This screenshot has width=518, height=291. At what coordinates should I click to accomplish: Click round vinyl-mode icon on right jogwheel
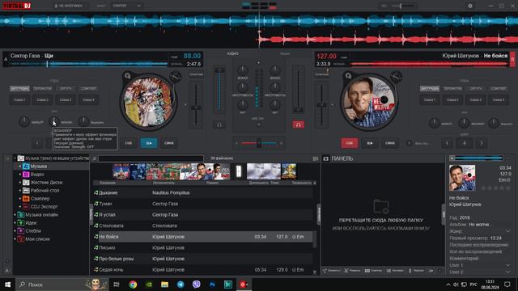pyautogui.click(x=396, y=77)
